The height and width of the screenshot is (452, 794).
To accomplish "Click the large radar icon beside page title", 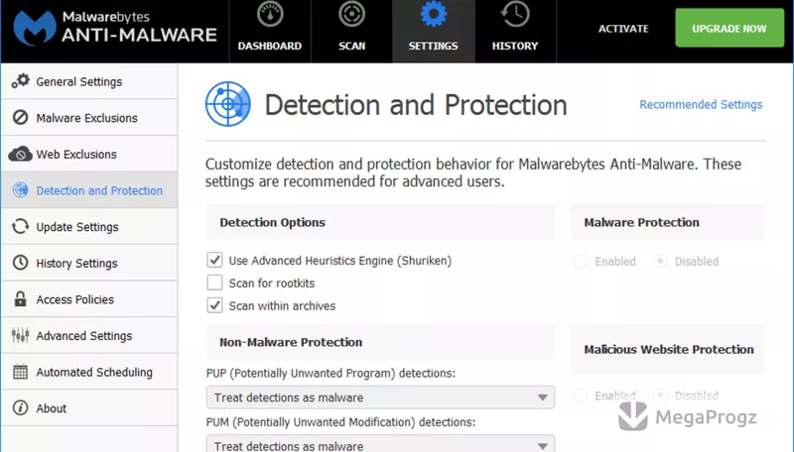I will (x=228, y=104).
